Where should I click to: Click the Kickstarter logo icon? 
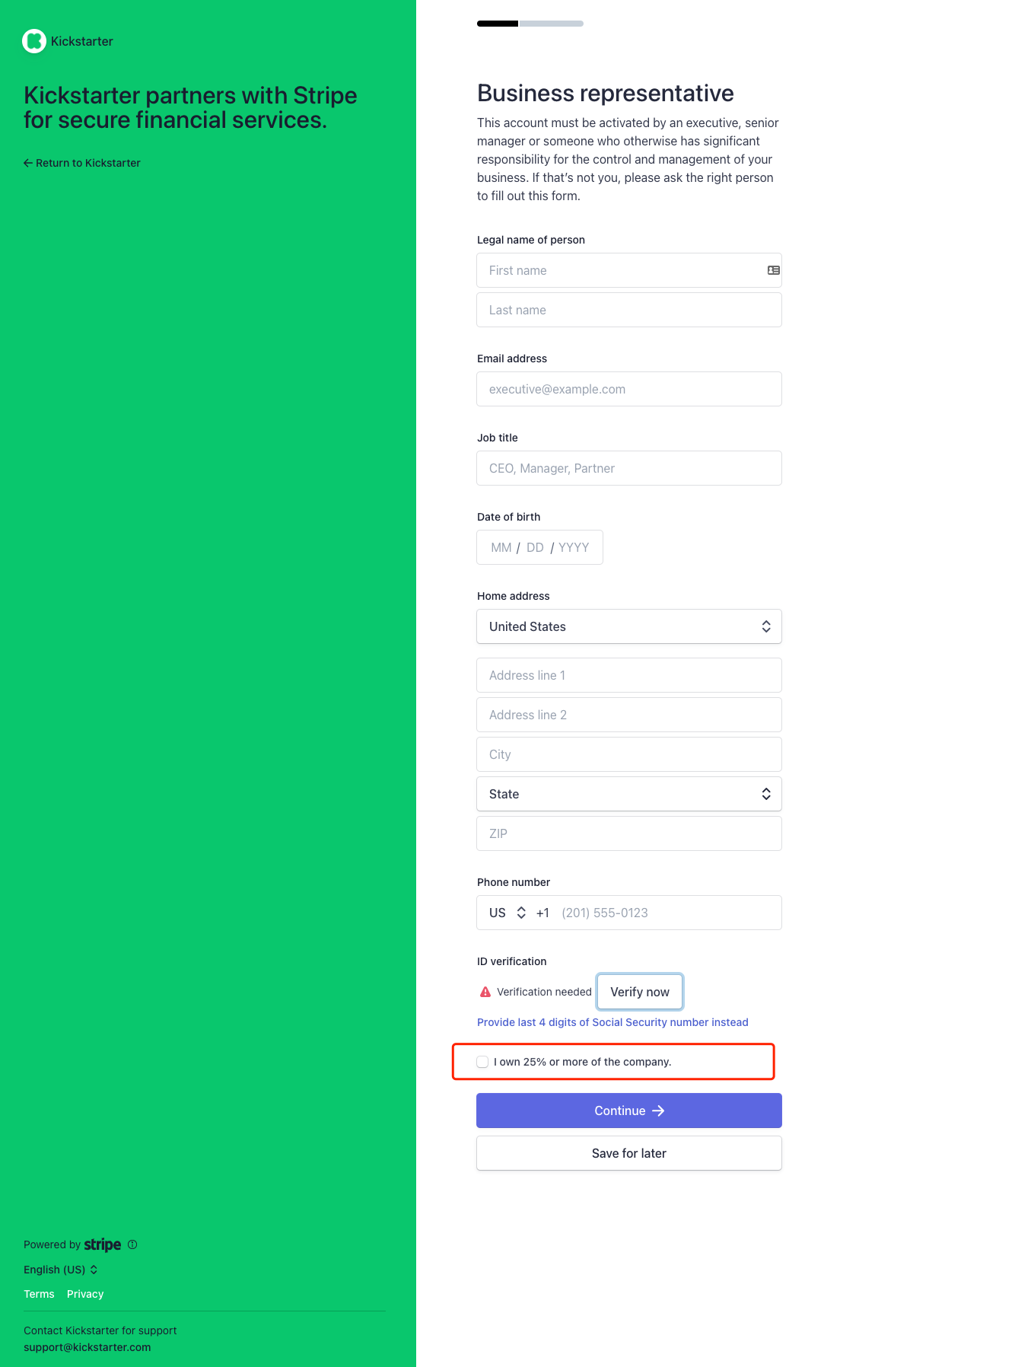click(34, 41)
